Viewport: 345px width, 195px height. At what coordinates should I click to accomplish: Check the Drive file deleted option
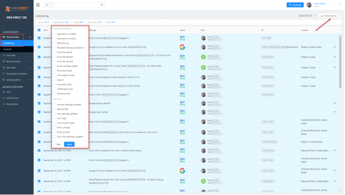(54, 57)
